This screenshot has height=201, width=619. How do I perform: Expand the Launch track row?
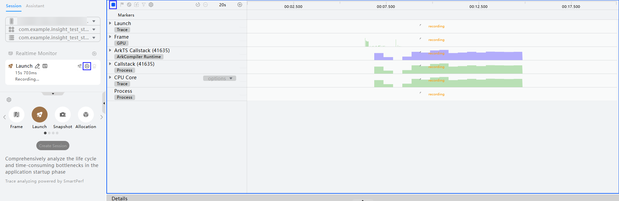coord(110,23)
